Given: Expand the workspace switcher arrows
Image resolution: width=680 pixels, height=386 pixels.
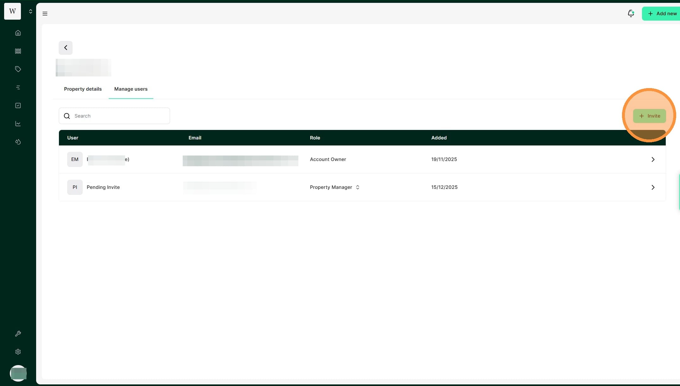Looking at the screenshot, I should pyautogui.click(x=31, y=11).
